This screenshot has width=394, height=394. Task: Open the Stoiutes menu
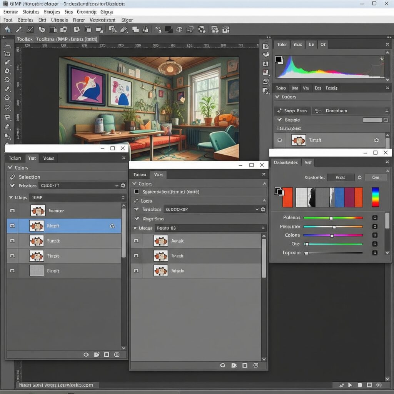click(x=31, y=12)
